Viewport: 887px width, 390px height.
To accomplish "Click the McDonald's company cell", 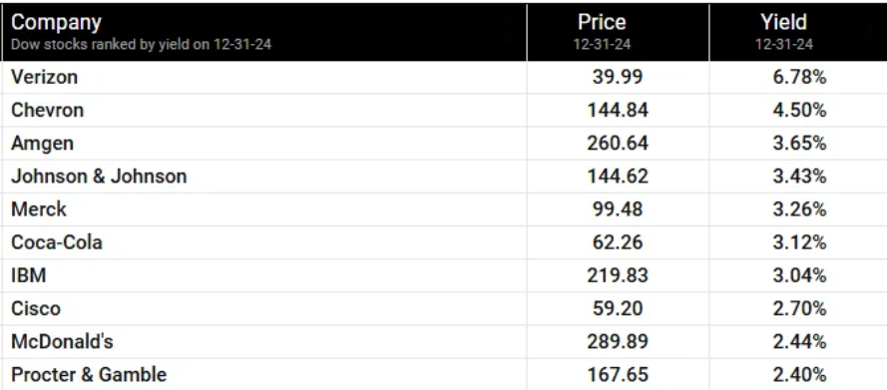I will coord(62,342).
